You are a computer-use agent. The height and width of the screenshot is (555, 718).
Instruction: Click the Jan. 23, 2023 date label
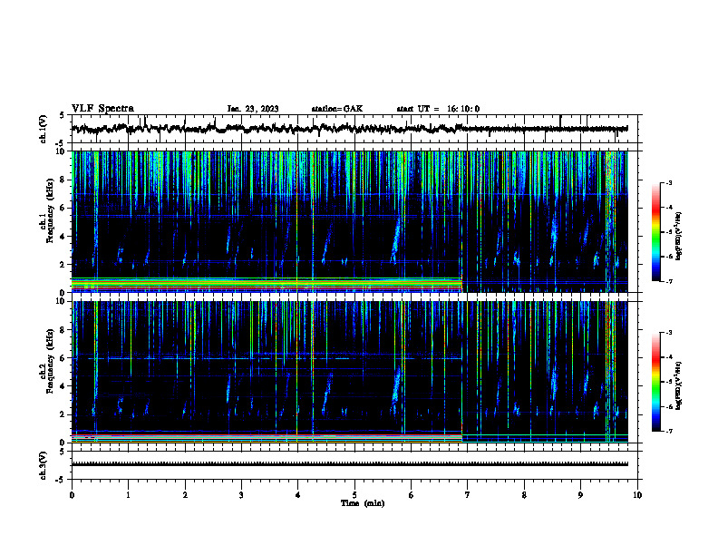tap(253, 109)
